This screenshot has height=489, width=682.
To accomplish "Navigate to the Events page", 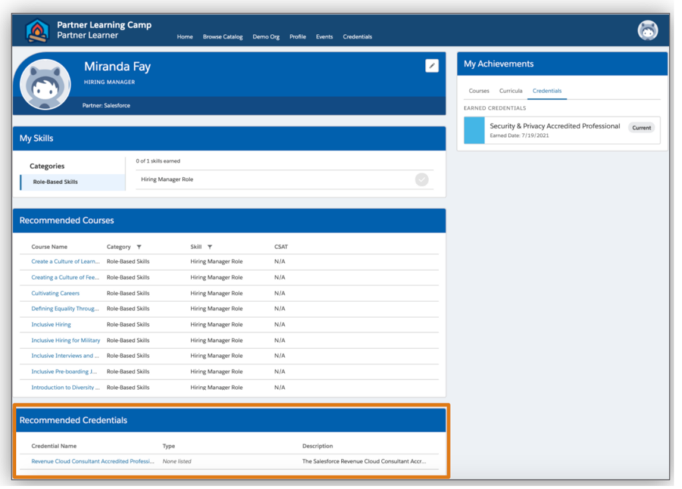I will [x=324, y=37].
